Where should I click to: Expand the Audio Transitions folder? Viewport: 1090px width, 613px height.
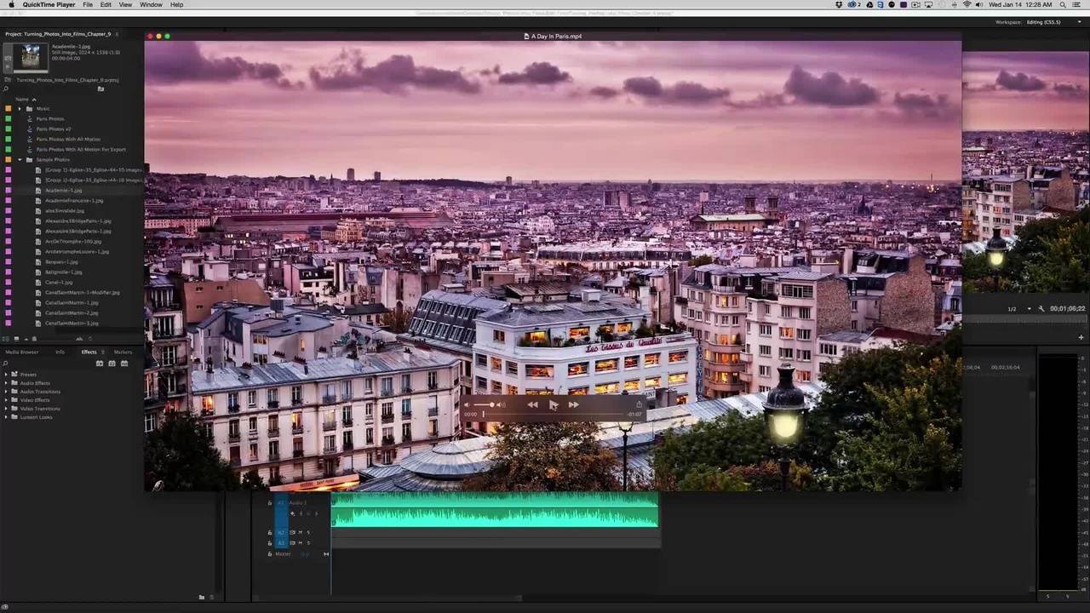click(6, 392)
